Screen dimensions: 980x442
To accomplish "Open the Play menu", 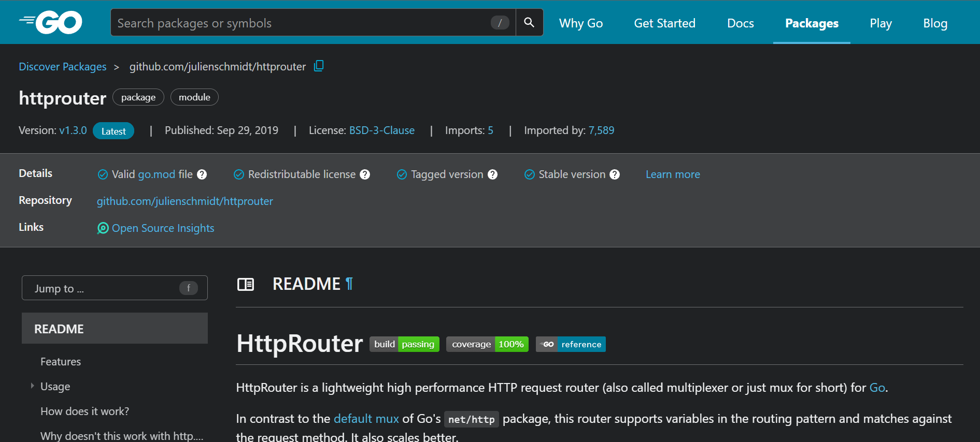I will point(881,23).
